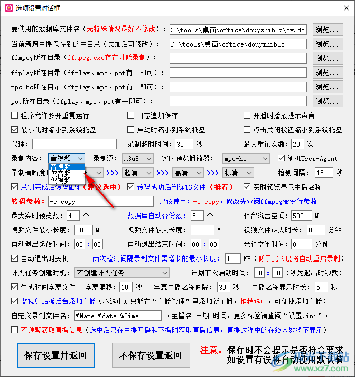Open 实时预览播放器 mpc-hc dropdown
This screenshot has width=355, height=377.
point(246,159)
